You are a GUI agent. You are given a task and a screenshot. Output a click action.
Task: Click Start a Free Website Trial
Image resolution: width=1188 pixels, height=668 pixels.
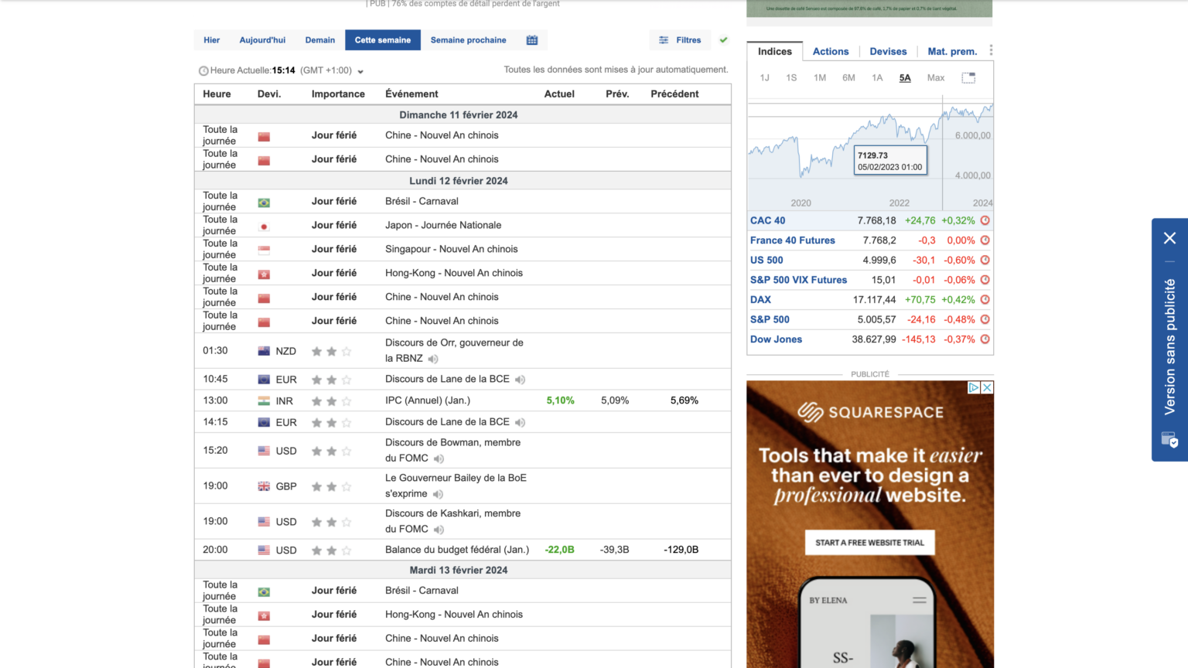coord(869,542)
